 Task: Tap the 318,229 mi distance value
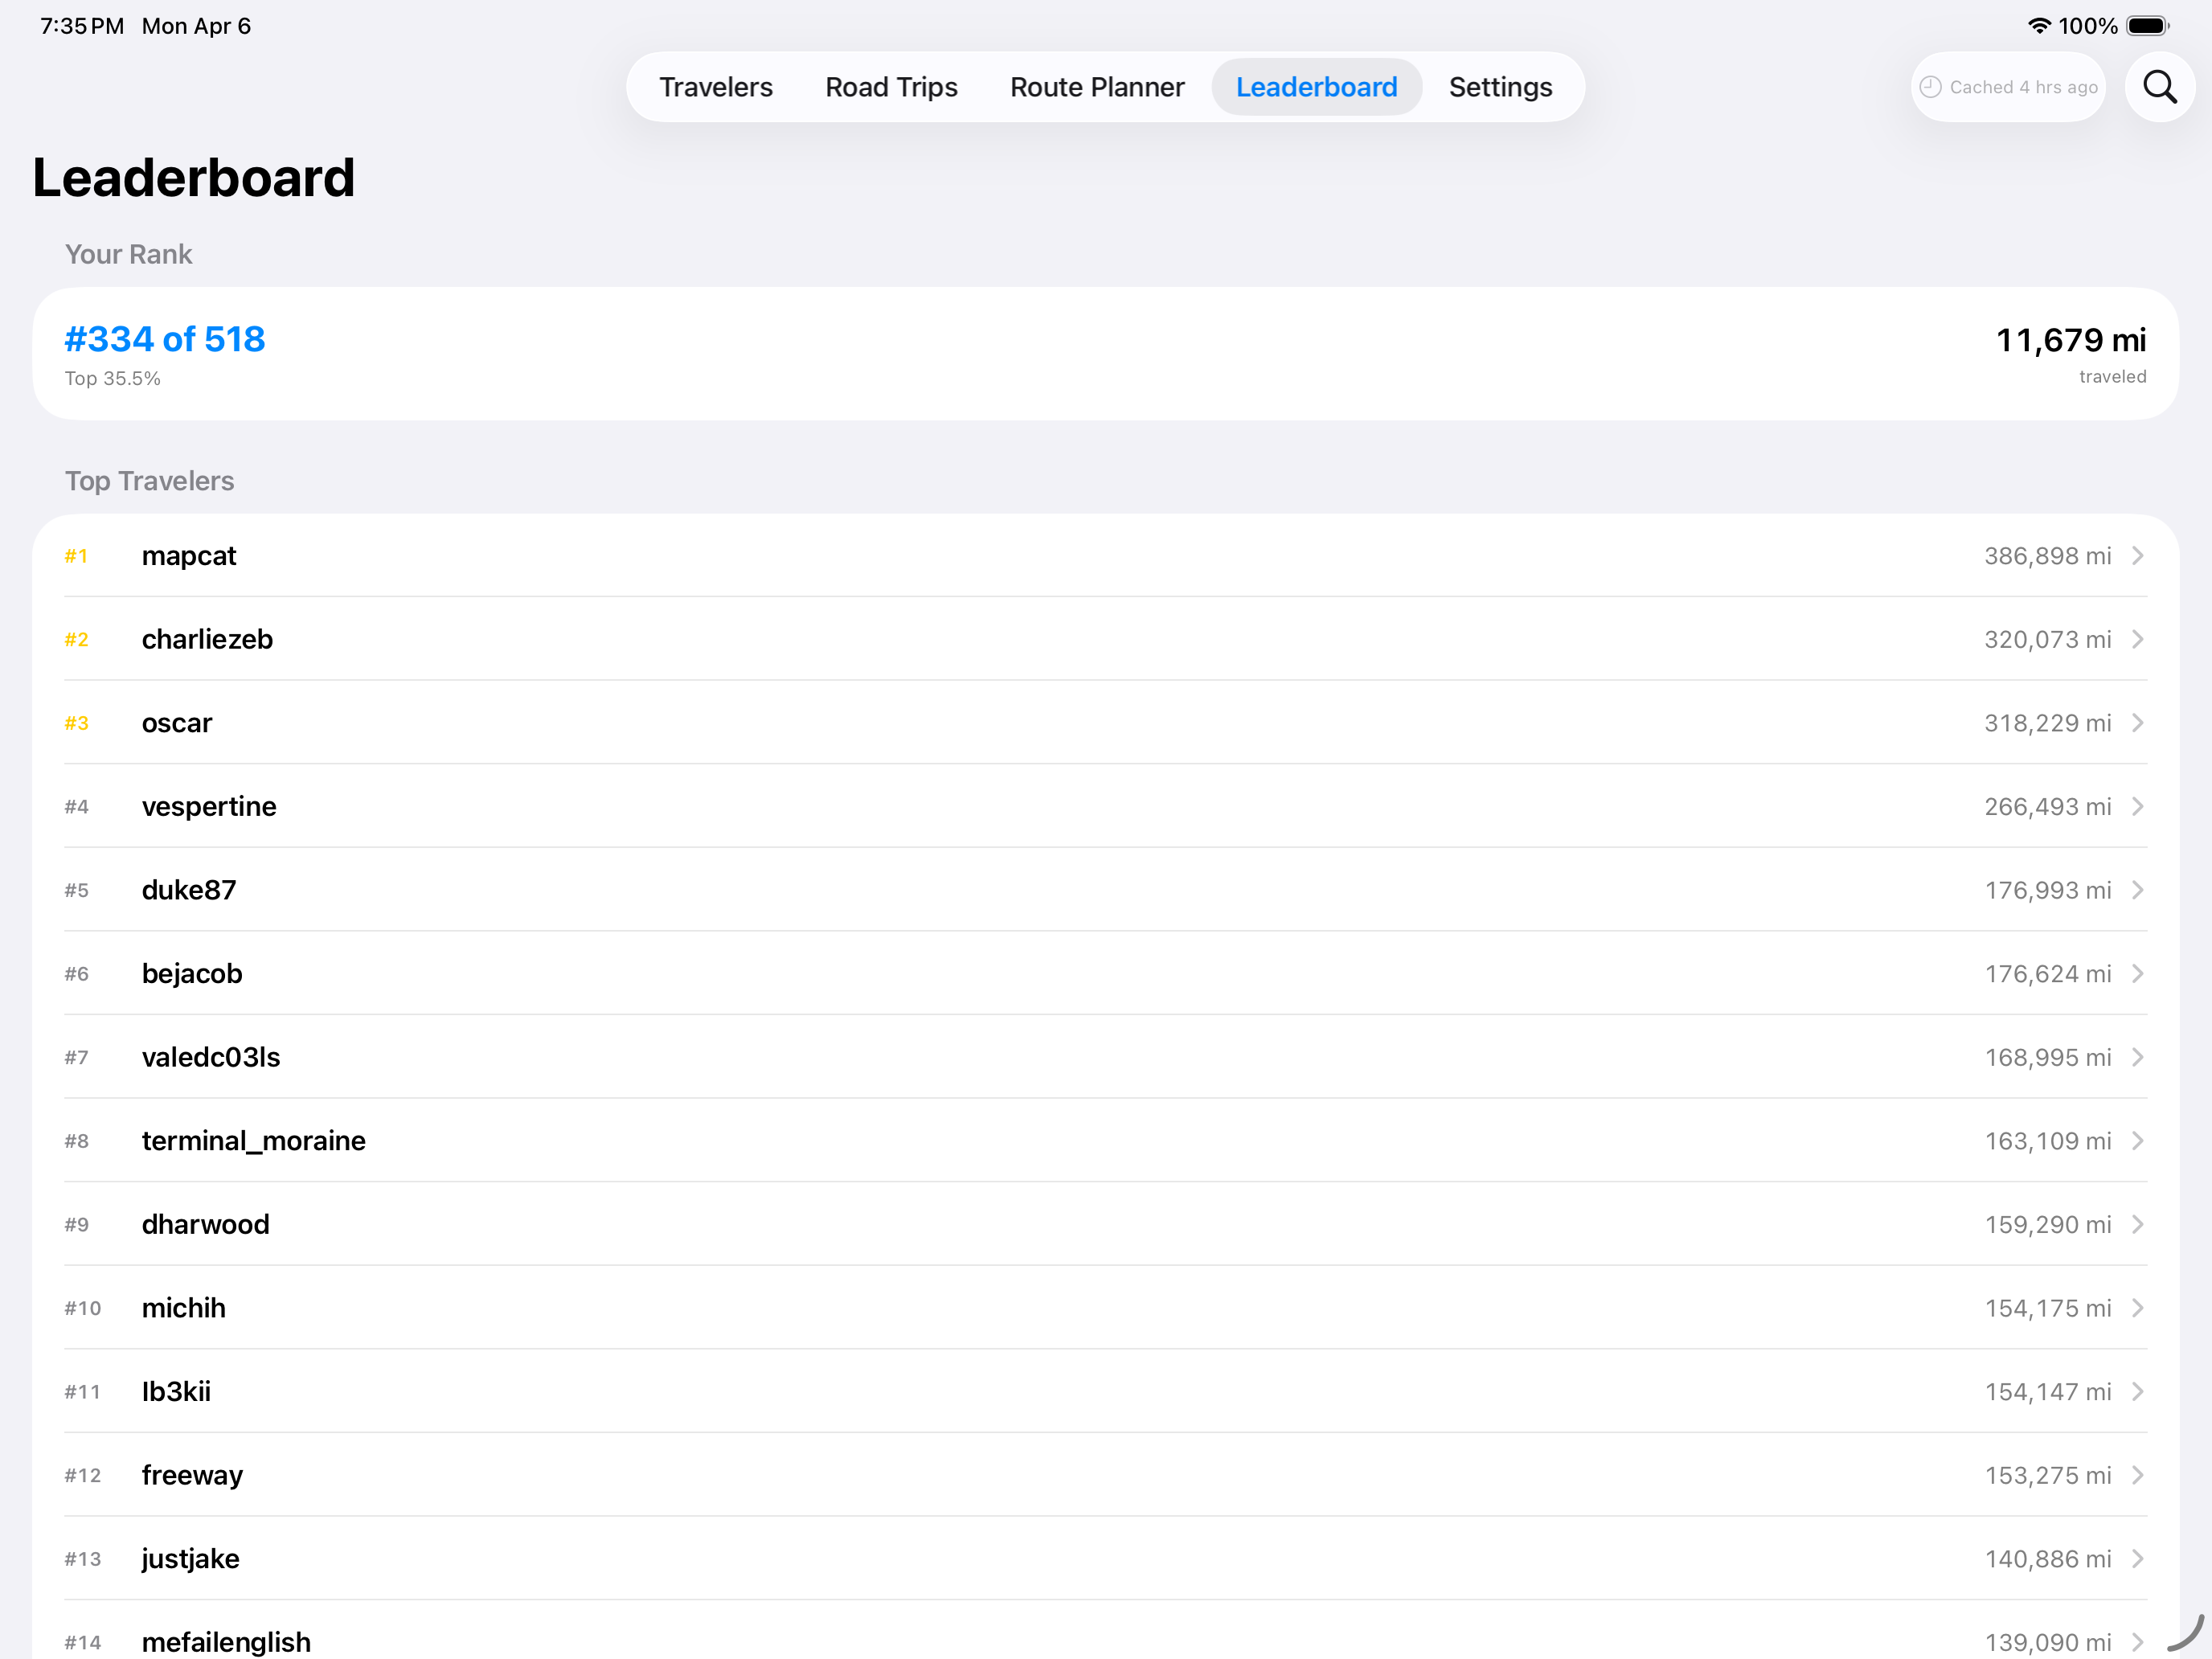pyautogui.click(x=2048, y=723)
